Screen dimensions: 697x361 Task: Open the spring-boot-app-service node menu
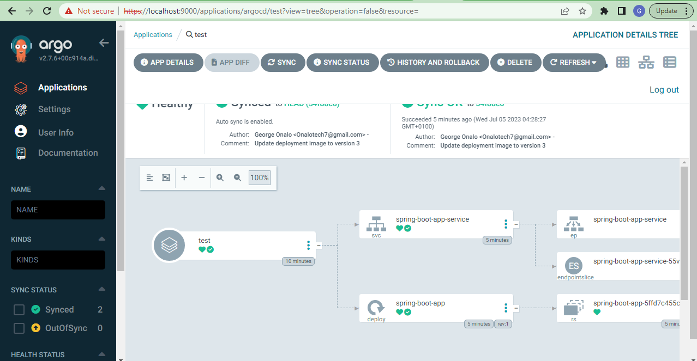point(506,223)
